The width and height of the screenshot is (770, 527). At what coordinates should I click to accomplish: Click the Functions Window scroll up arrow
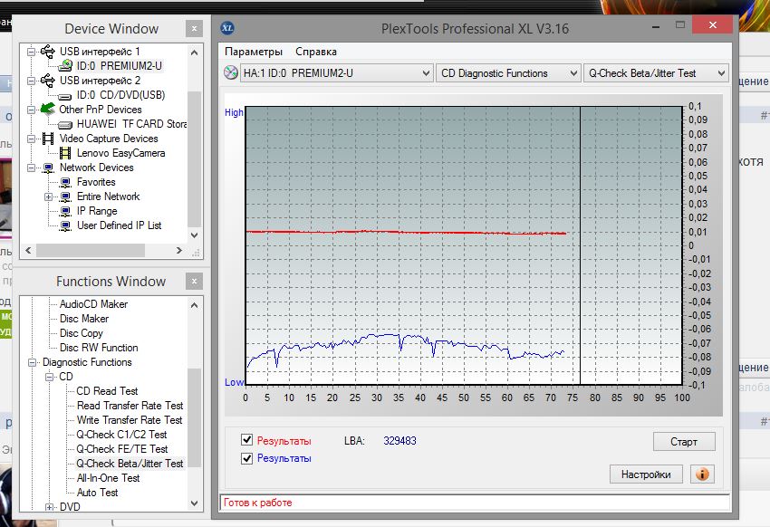[195, 305]
